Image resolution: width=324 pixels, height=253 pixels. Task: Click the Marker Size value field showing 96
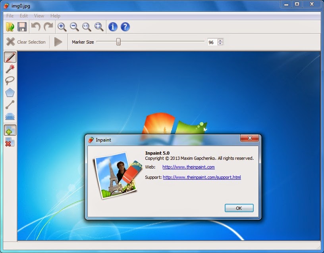point(212,42)
